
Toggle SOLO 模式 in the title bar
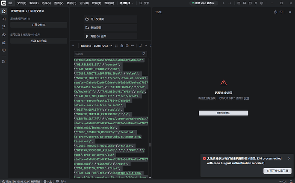click(204, 3)
